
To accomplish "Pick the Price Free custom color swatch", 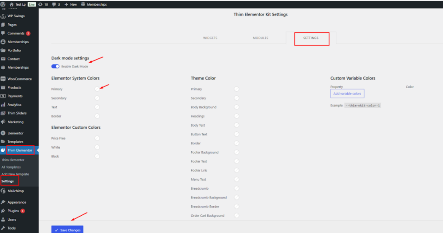I will [x=97, y=138].
